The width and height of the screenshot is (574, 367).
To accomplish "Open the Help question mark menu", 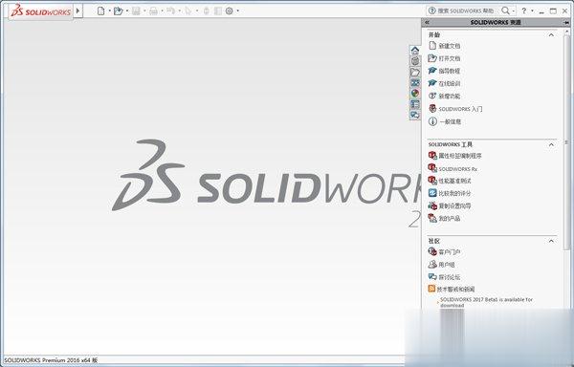I will coord(524,11).
